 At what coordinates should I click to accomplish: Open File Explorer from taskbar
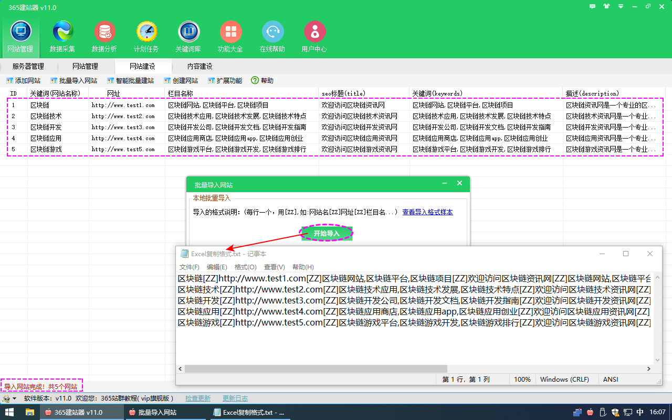click(x=30, y=412)
